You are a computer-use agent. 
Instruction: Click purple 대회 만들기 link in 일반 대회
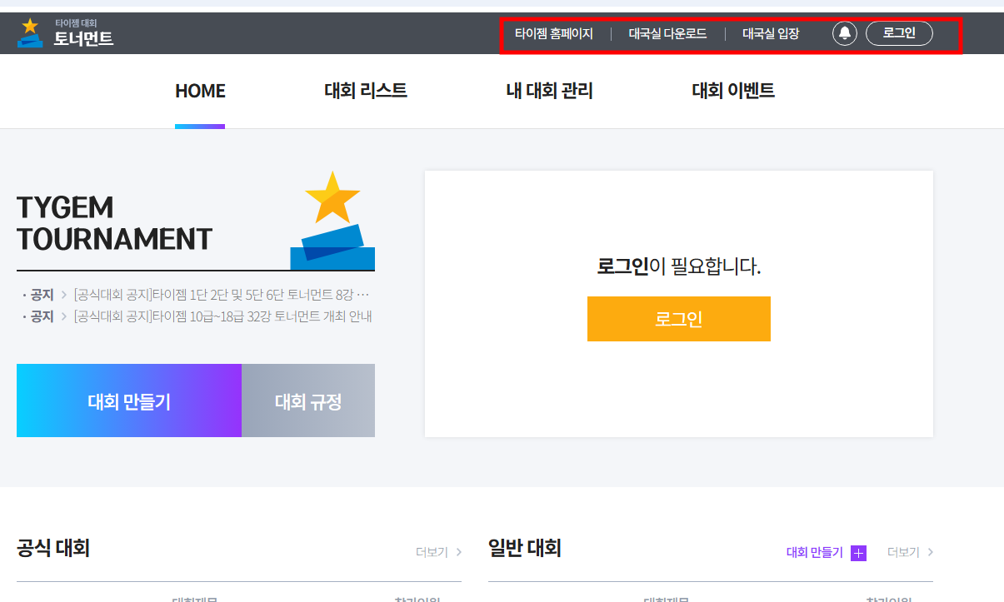815,553
